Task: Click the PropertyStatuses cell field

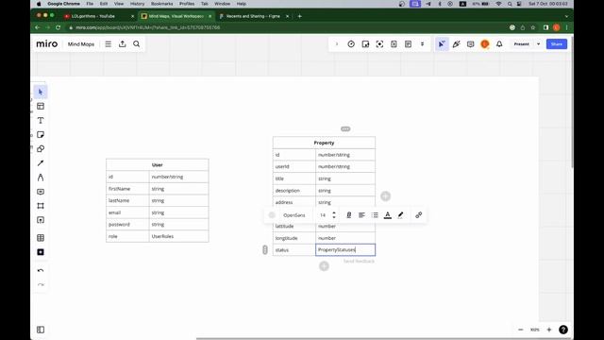Action: coord(345,249)
